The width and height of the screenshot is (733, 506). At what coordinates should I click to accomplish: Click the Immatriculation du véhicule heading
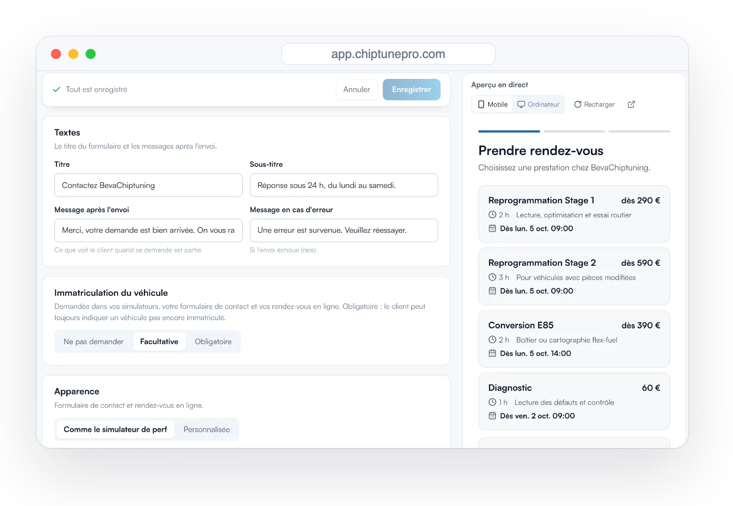[x=111, y=293]
